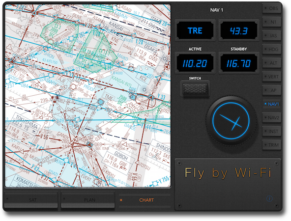
Task: Click the ACTIVE frequency 110.20 display
Action: click(x=195, y=63)
